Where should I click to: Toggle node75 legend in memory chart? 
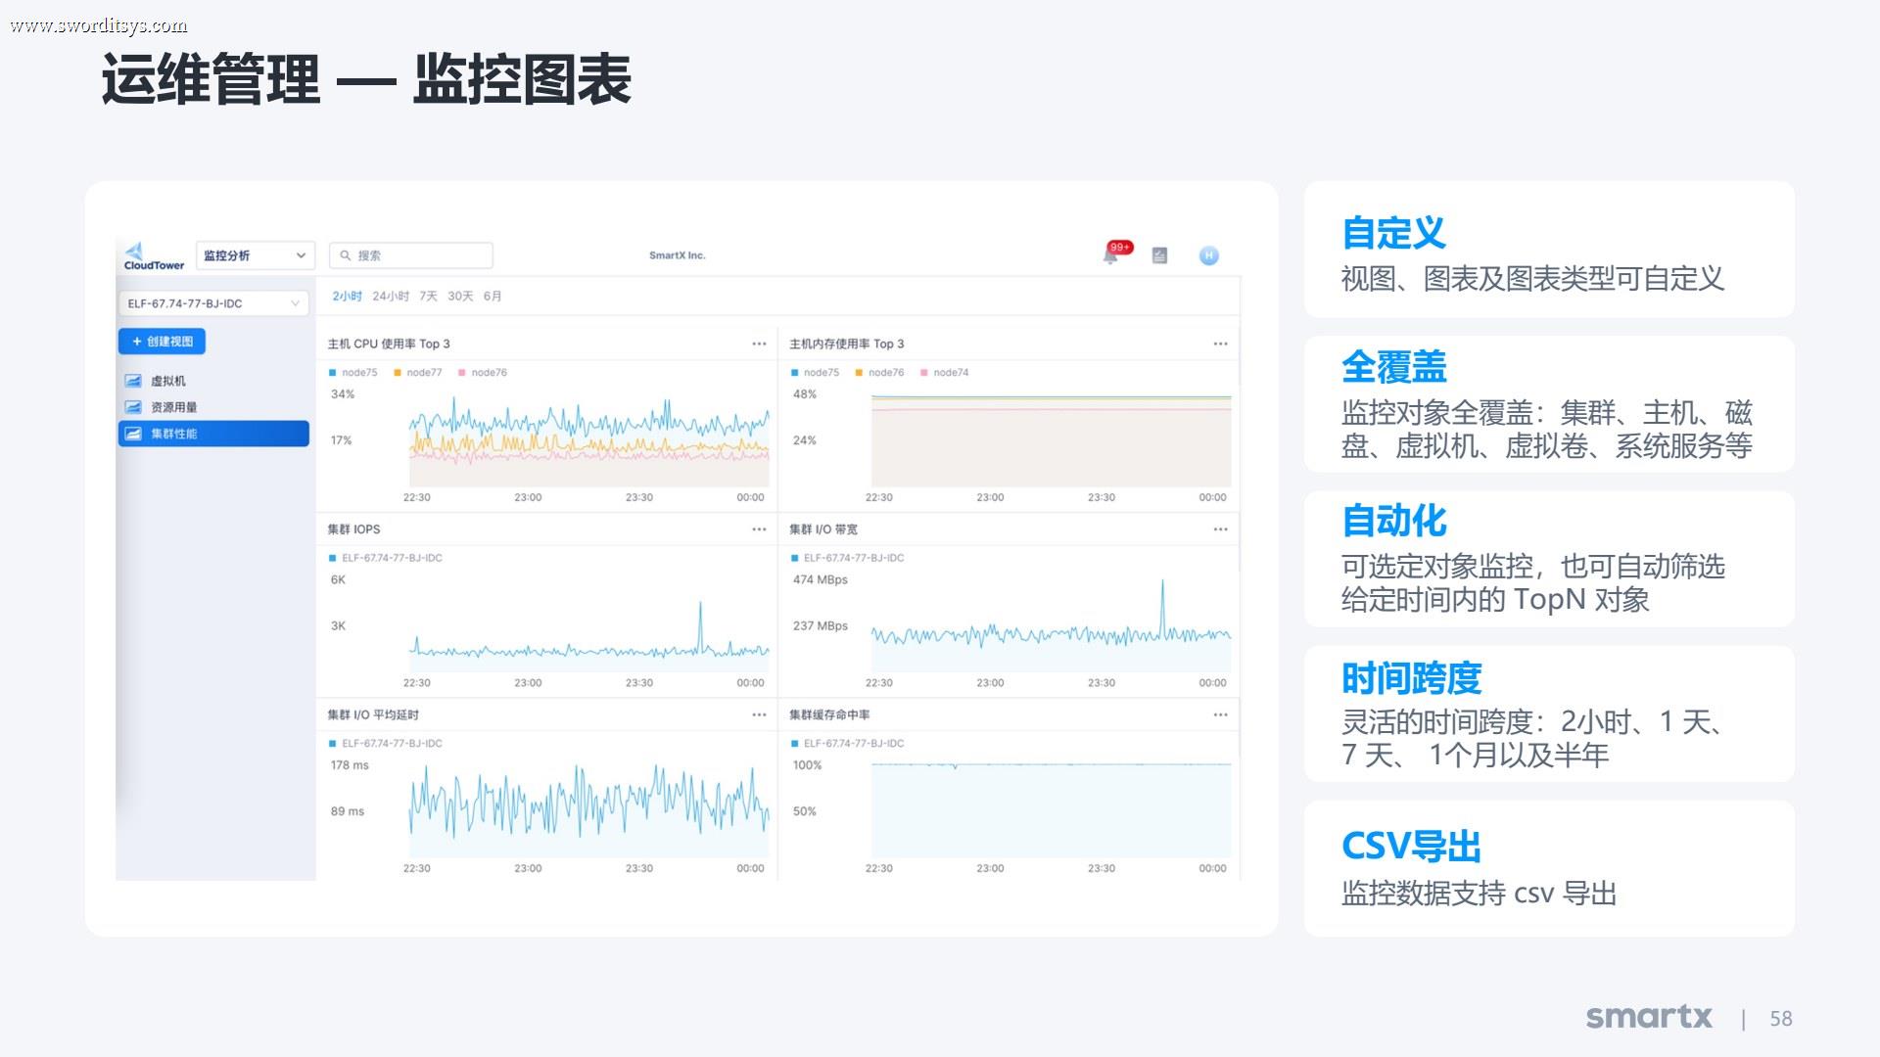[x=816, y=373]
